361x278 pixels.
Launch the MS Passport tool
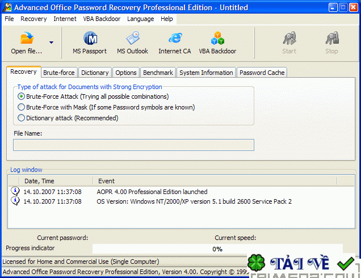point(90,43)
